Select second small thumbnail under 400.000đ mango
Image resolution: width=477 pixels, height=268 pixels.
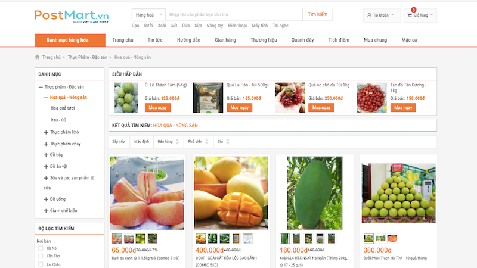213,239
